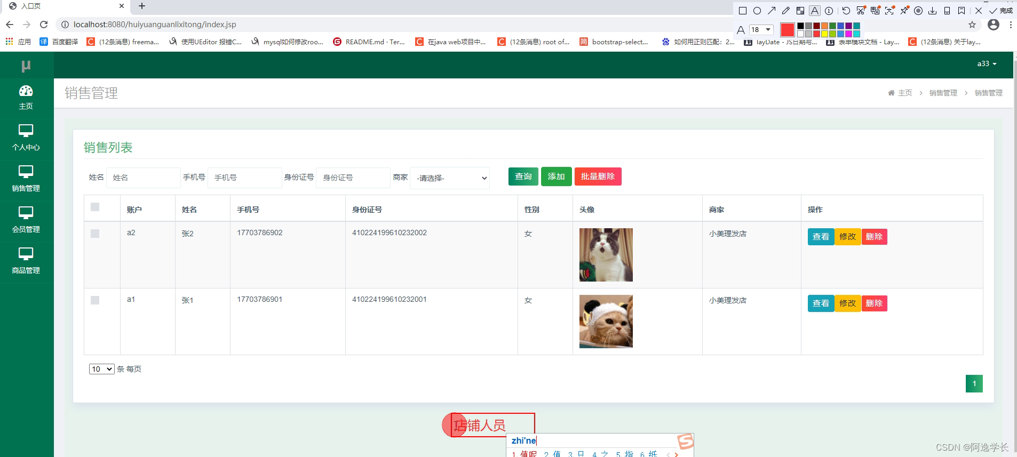Pin the screenshot to the screen
Viewport: 1017px width, 457px height.
(x=904, y=11)
